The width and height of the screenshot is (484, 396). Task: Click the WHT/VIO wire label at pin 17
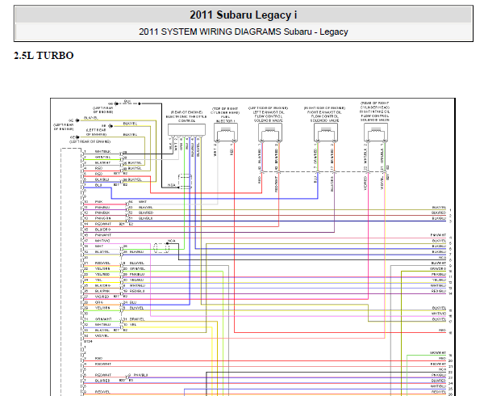click(102, 241)
